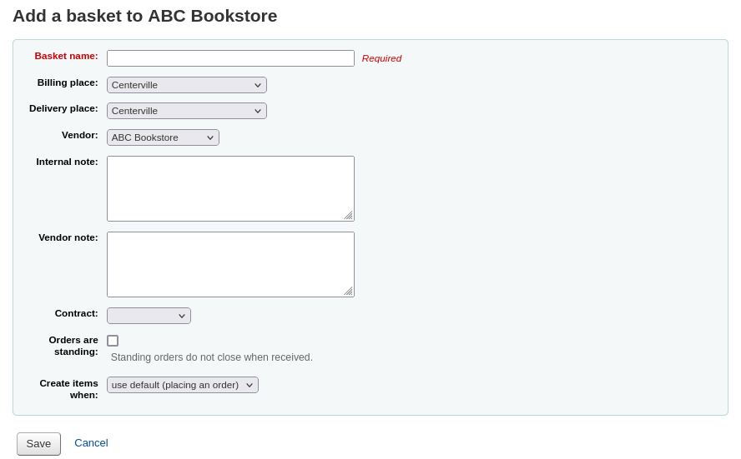
Task: Click the Basket name text field
Action: pos(230,58)
